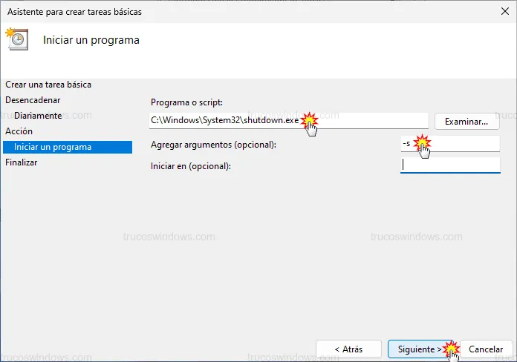Screen dimensions: 517x362
Task: Click the 'Programa o script:' label
Action: click(x=186, y=102)
